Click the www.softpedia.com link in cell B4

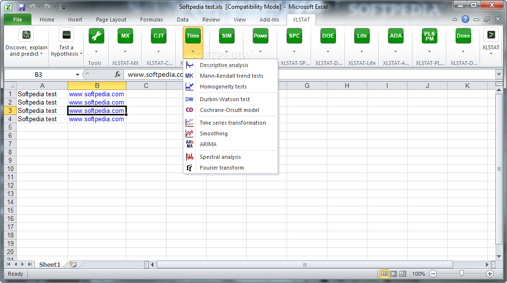(x=97, y=119)
